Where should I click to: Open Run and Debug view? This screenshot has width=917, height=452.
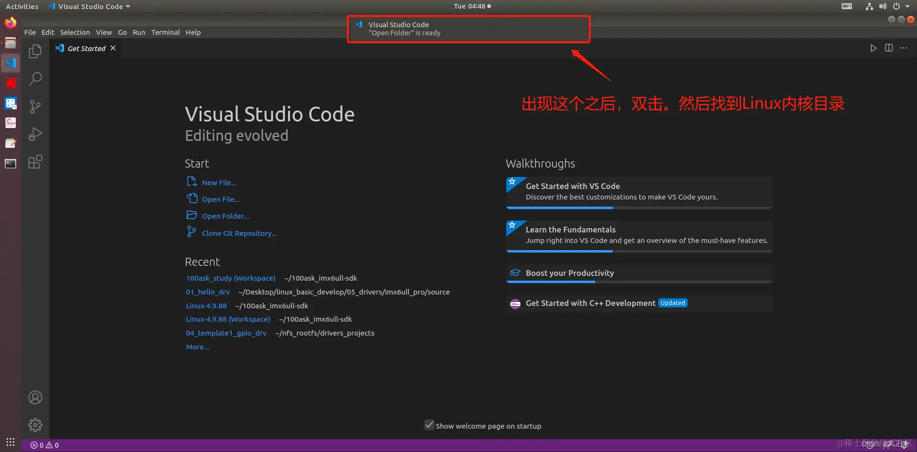coord(35,134)
